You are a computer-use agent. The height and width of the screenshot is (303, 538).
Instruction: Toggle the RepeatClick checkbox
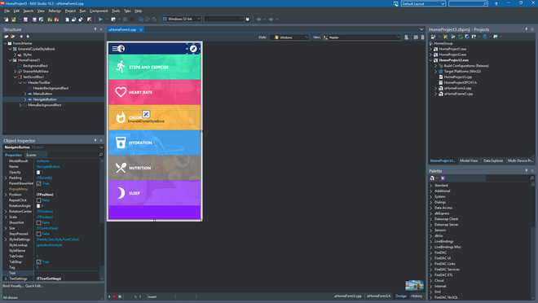pos(39,200)
